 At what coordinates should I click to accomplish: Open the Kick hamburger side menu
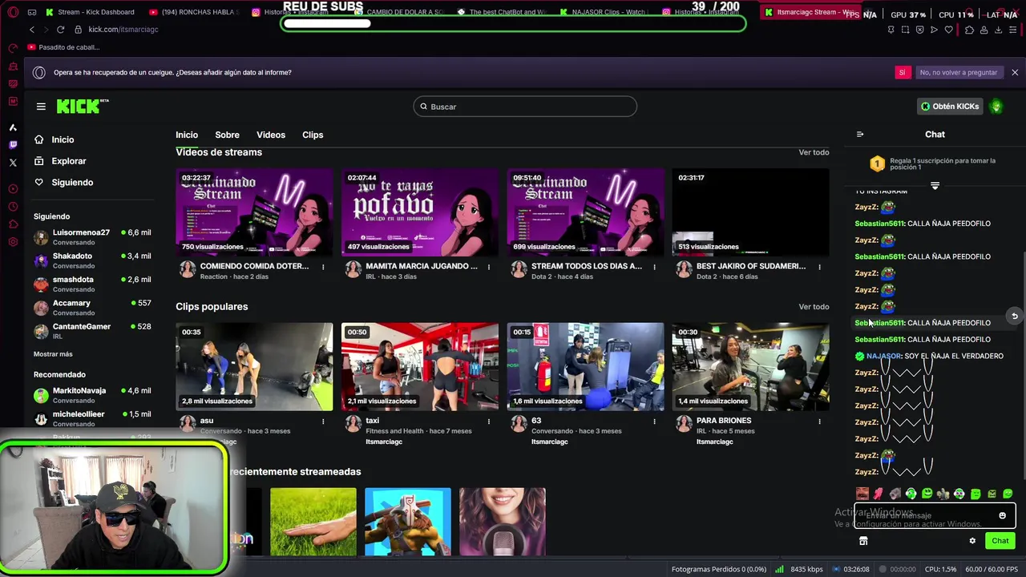pyautogui.click(x=41, y=107)
